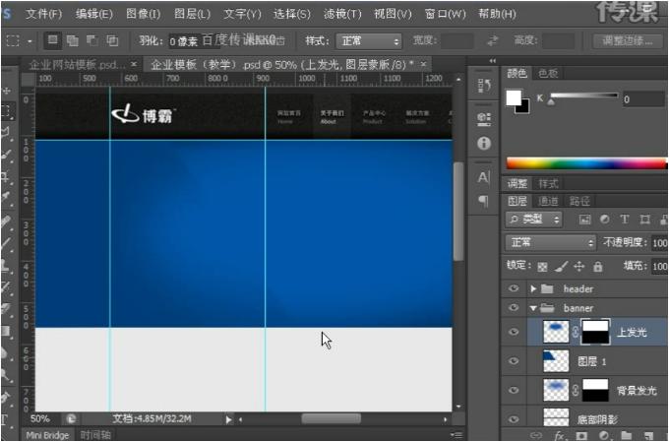Image resolution: width=669 pixels, height=442 pixels.
Task: Select the Lasso tool in toolbox
Action: [x=7, y=133]
